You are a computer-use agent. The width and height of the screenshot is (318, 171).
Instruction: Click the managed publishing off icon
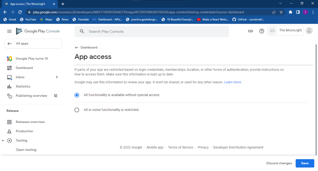56,96
